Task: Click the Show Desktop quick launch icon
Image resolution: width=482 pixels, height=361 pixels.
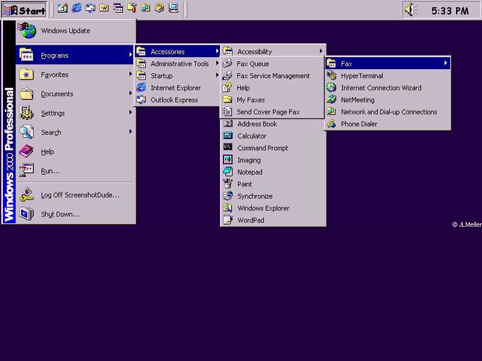Action: tap(63, 8)
